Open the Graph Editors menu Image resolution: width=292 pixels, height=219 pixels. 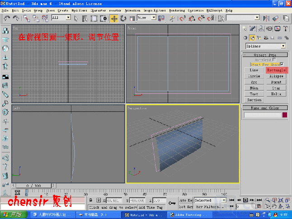155,10
